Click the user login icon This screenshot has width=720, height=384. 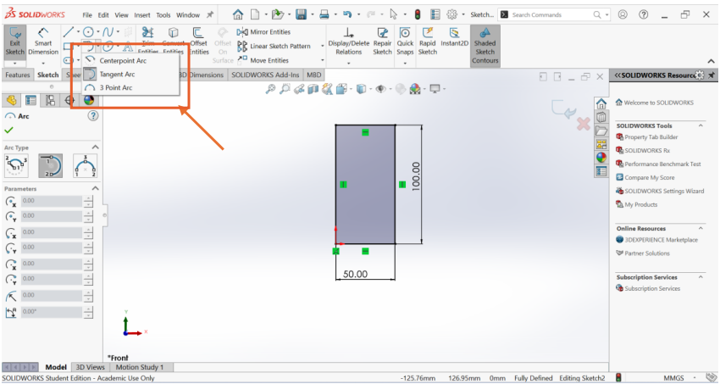(x=623, y=14)
